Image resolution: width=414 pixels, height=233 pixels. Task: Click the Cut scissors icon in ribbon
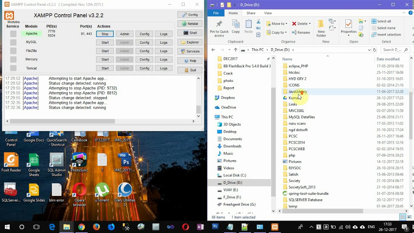(258, 22)
